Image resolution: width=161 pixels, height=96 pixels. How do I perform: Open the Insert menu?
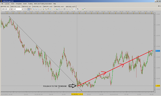click(x=25, y=4)
